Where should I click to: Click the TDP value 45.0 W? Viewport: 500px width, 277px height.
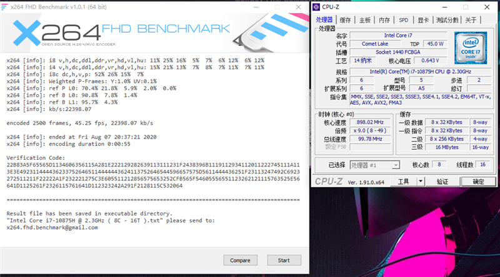point(435,44)
